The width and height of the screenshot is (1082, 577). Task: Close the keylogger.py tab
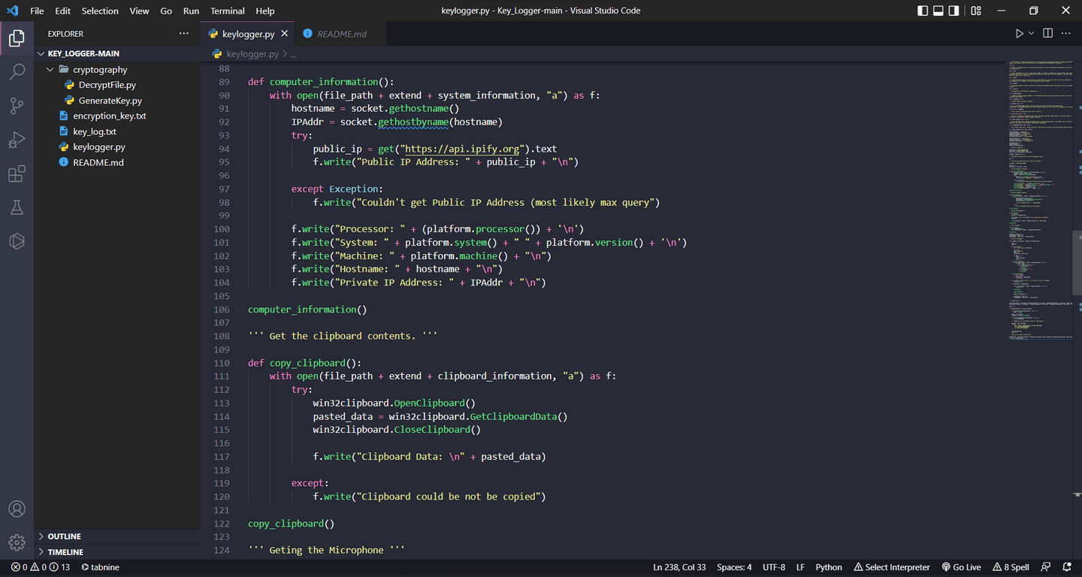tap(284, 34)
